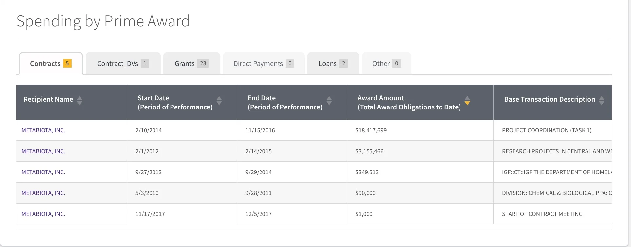Viewport: 631px width, 247px height.
Task: Sort End Date ascending arrow
Action: 329,98
